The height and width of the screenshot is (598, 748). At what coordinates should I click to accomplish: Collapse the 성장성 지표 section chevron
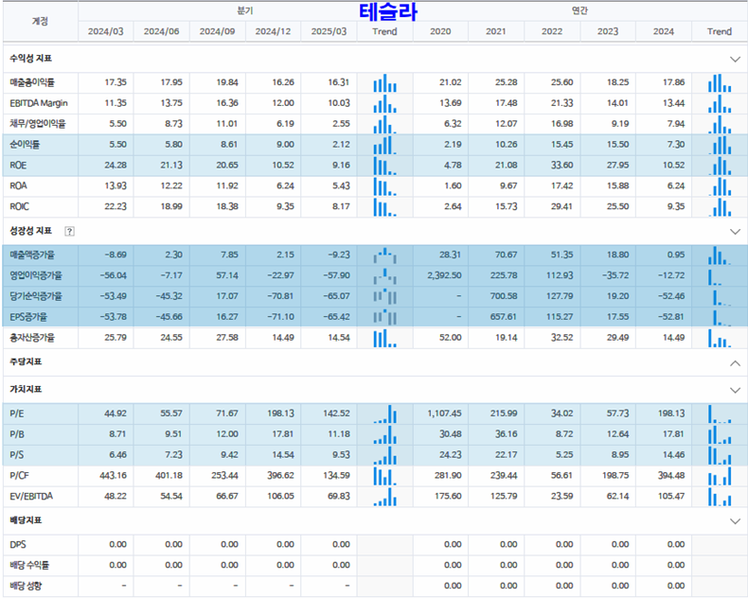pyautogui.click(x=735, y=231)
